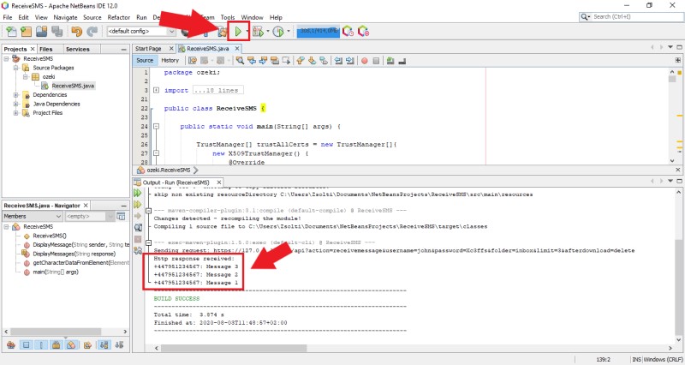Click the Debug Project toolbar icon
This screenshot has height=365, width=685.
click(x=256, y=32)
